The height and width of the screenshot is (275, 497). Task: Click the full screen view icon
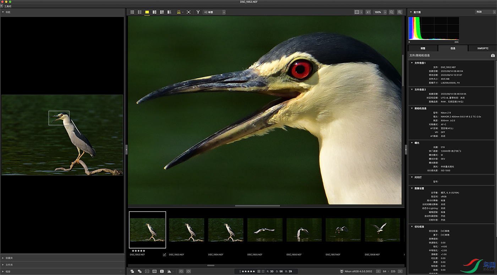click(189, 12)
